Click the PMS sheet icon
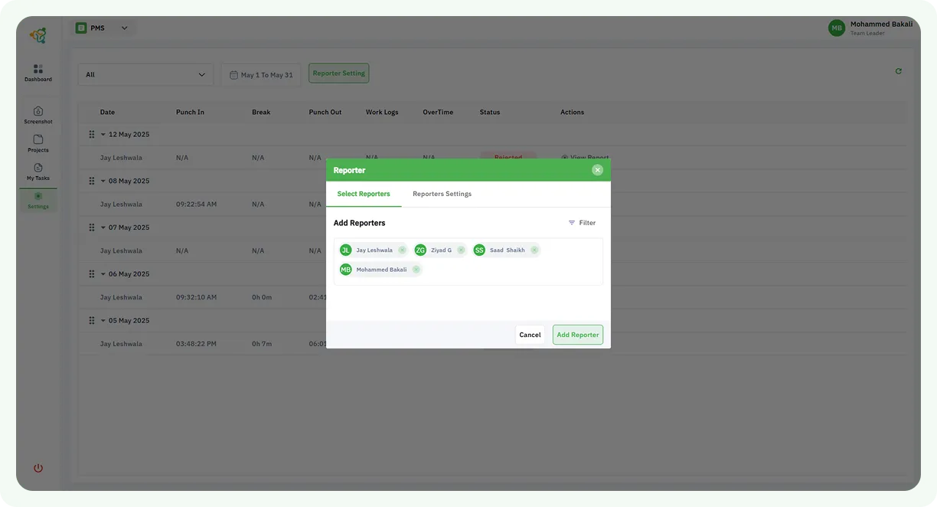This screenshot has height=507, width=937. click(81, 28)
